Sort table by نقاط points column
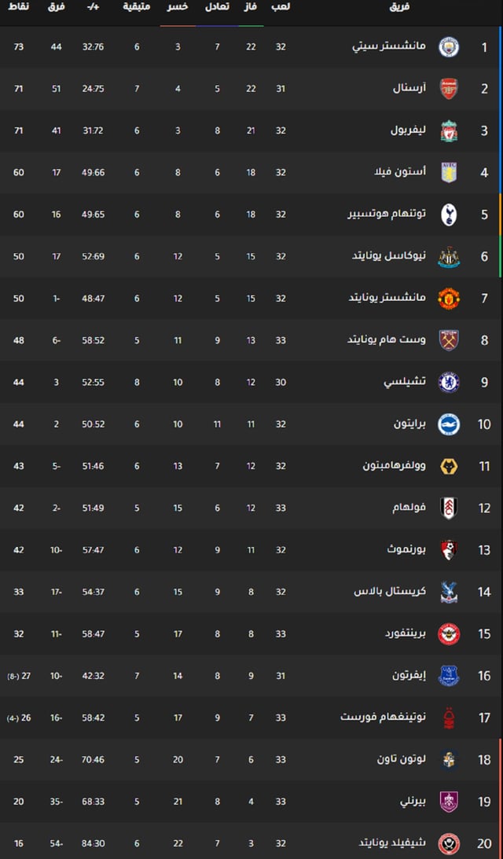503x859 pixels. (x=20, y=7)
